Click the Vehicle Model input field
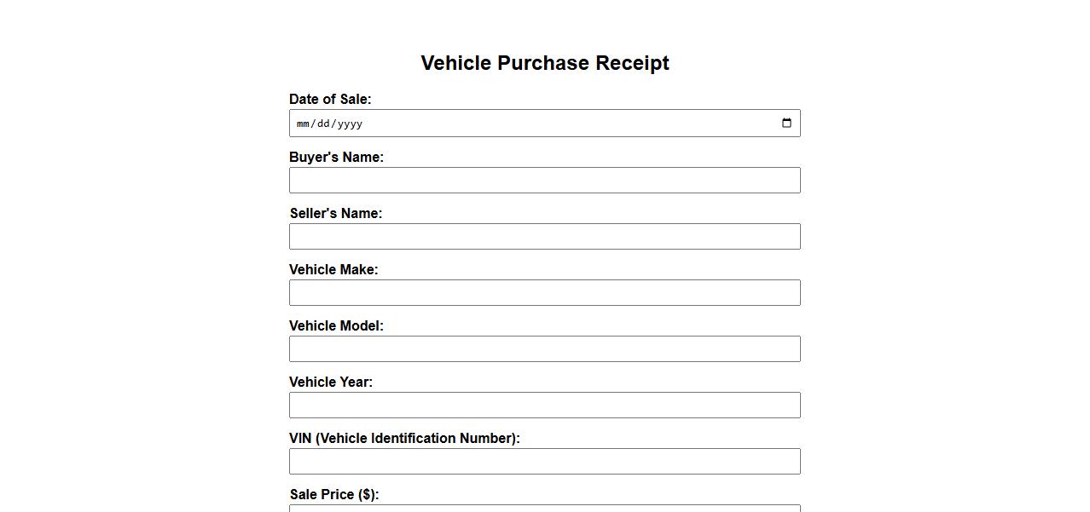Viewport: 1090px width, 512px height. pyautogui.click(x=544, y=349)
